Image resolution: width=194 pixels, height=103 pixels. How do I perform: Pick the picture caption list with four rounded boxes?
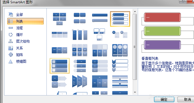tap(80, 19)
